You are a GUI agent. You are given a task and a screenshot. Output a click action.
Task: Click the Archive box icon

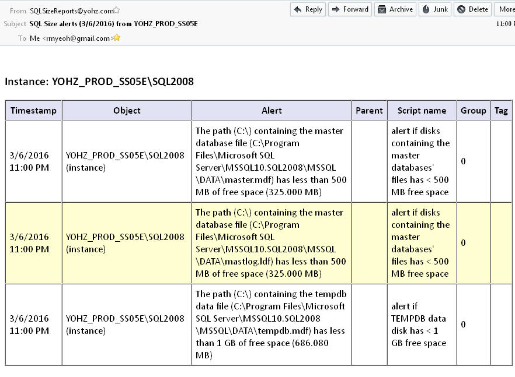pos(382,9)
